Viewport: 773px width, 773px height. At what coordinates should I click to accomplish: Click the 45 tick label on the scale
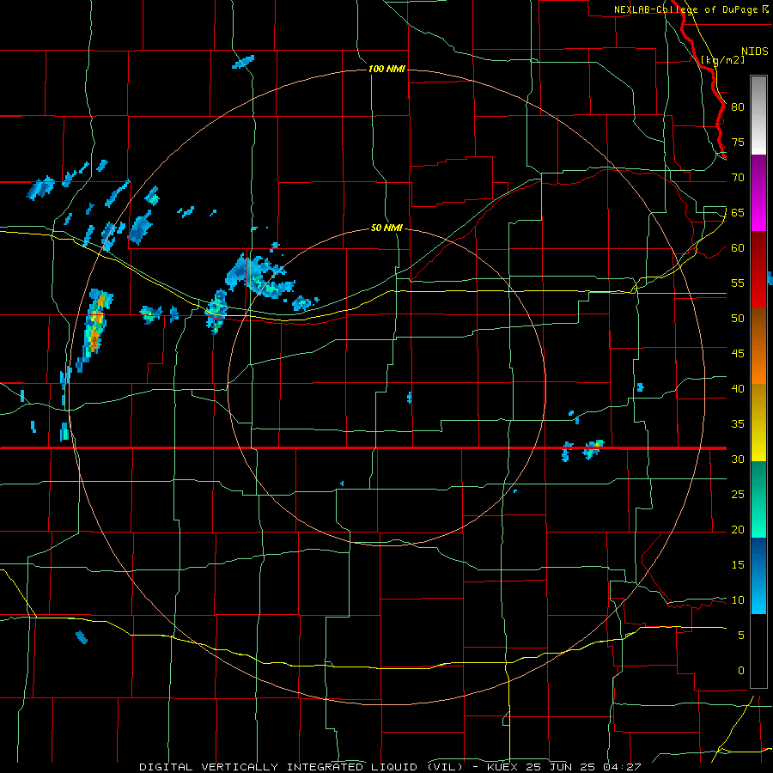(x=738, y=354)
